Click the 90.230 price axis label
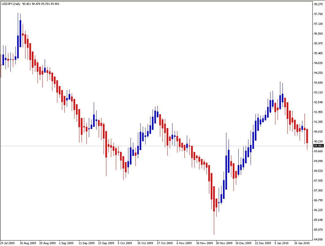 pyautogui.click(x=318, y=141)
